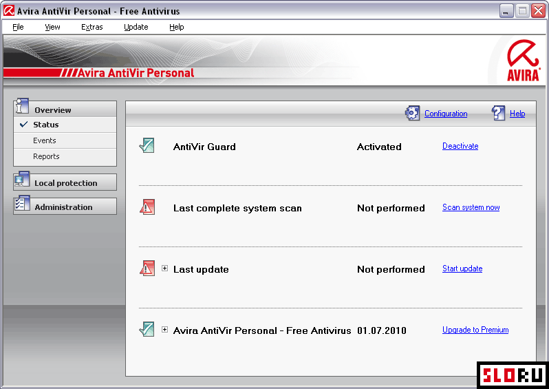Open the Help link in content header
549x389 pixels.
517,114
